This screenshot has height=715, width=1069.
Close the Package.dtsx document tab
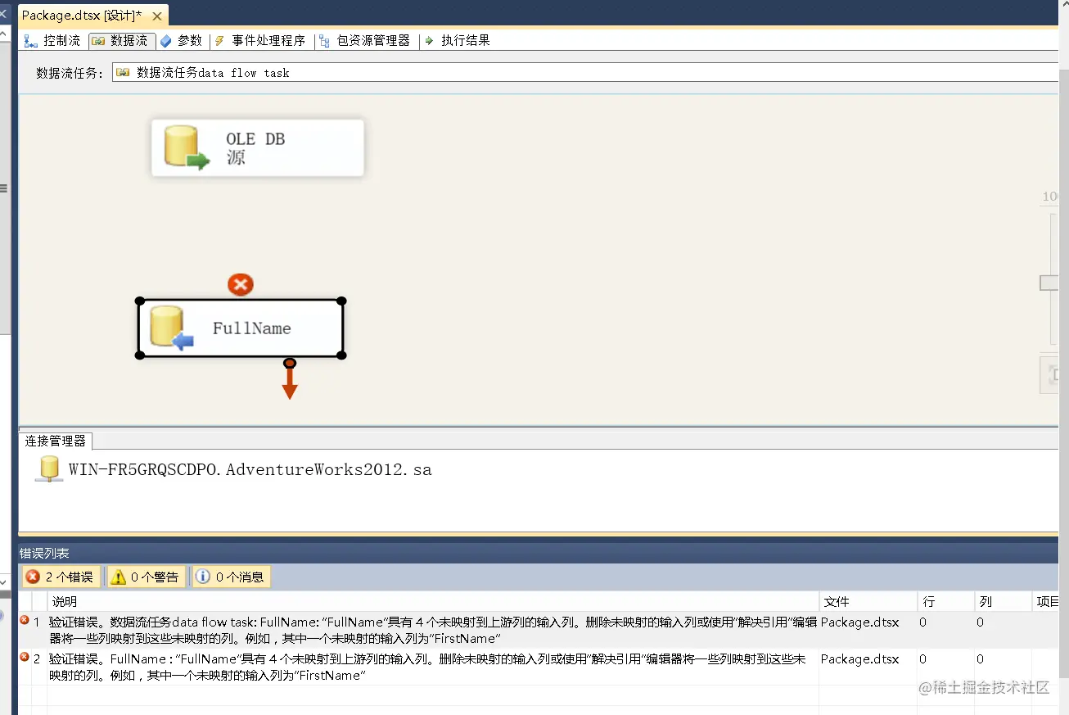pyautogui.click(x=157, y=16)
